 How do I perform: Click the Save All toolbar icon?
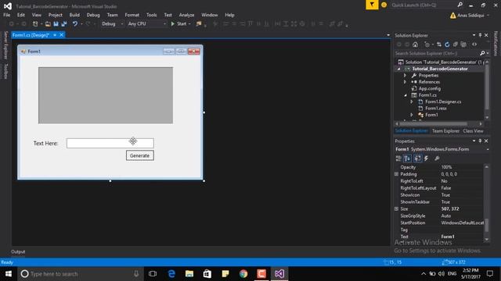64,24
